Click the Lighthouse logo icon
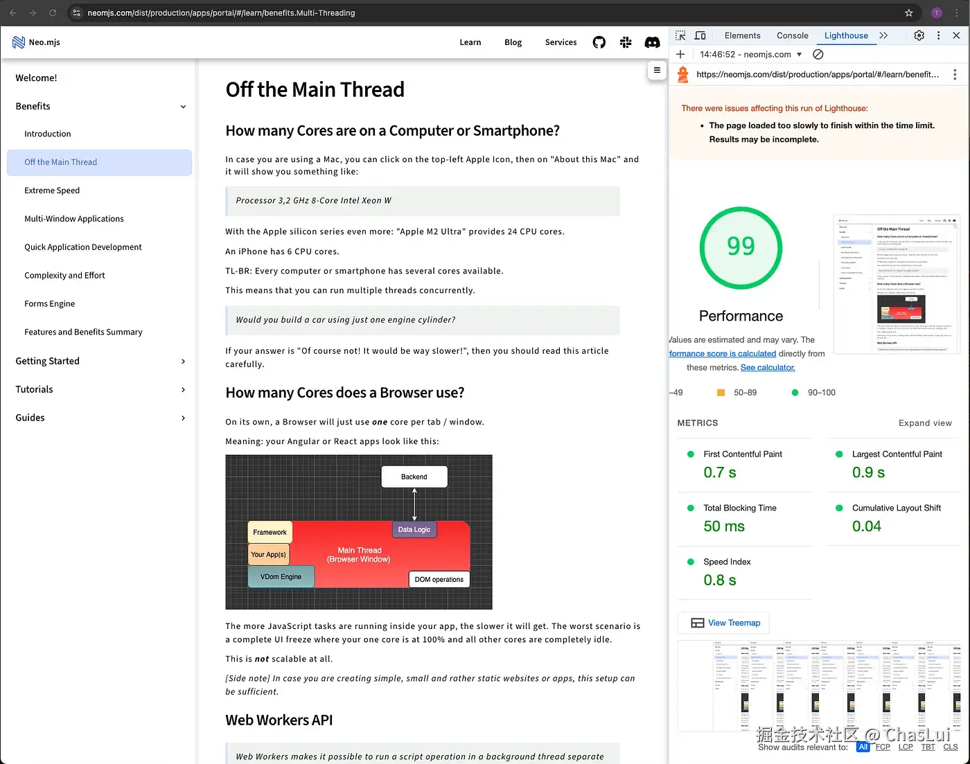Image resolution: width=970 pixels, height=764 pixels. (682, 75)
